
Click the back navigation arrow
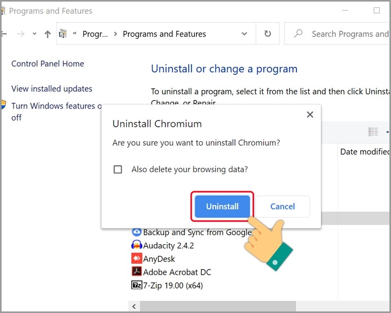click(x=4, y=34)
